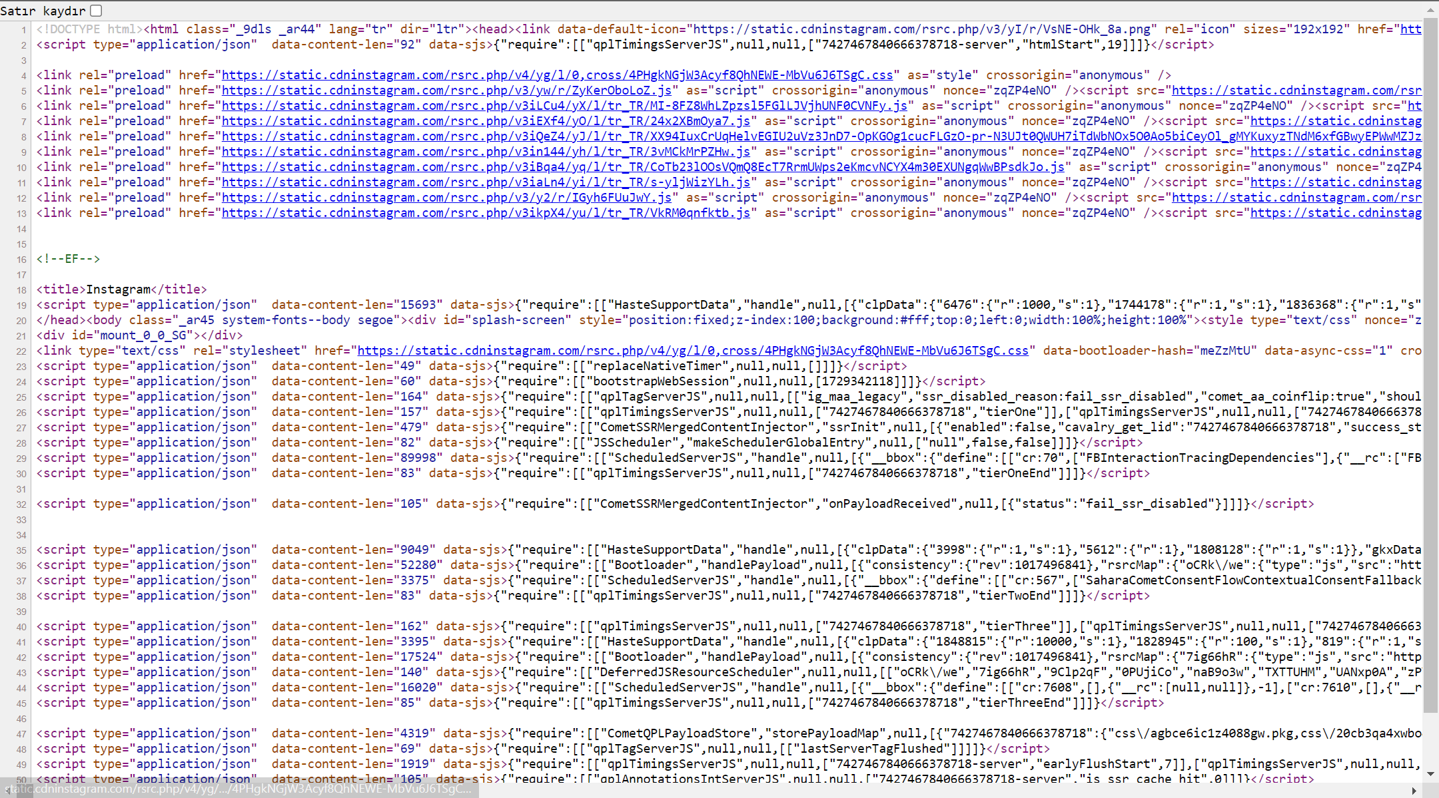Open the VkRM0qnfktb.js preload link
Viewport: 1439px width, 798px height.
(486, 213)
